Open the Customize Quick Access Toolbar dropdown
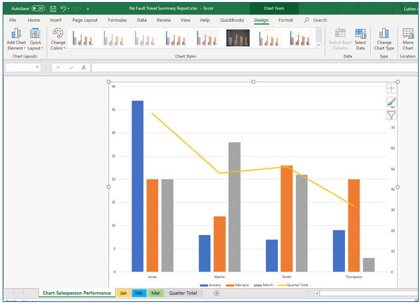This screenshot has height=304, width=420. click(x=88, y=9)
